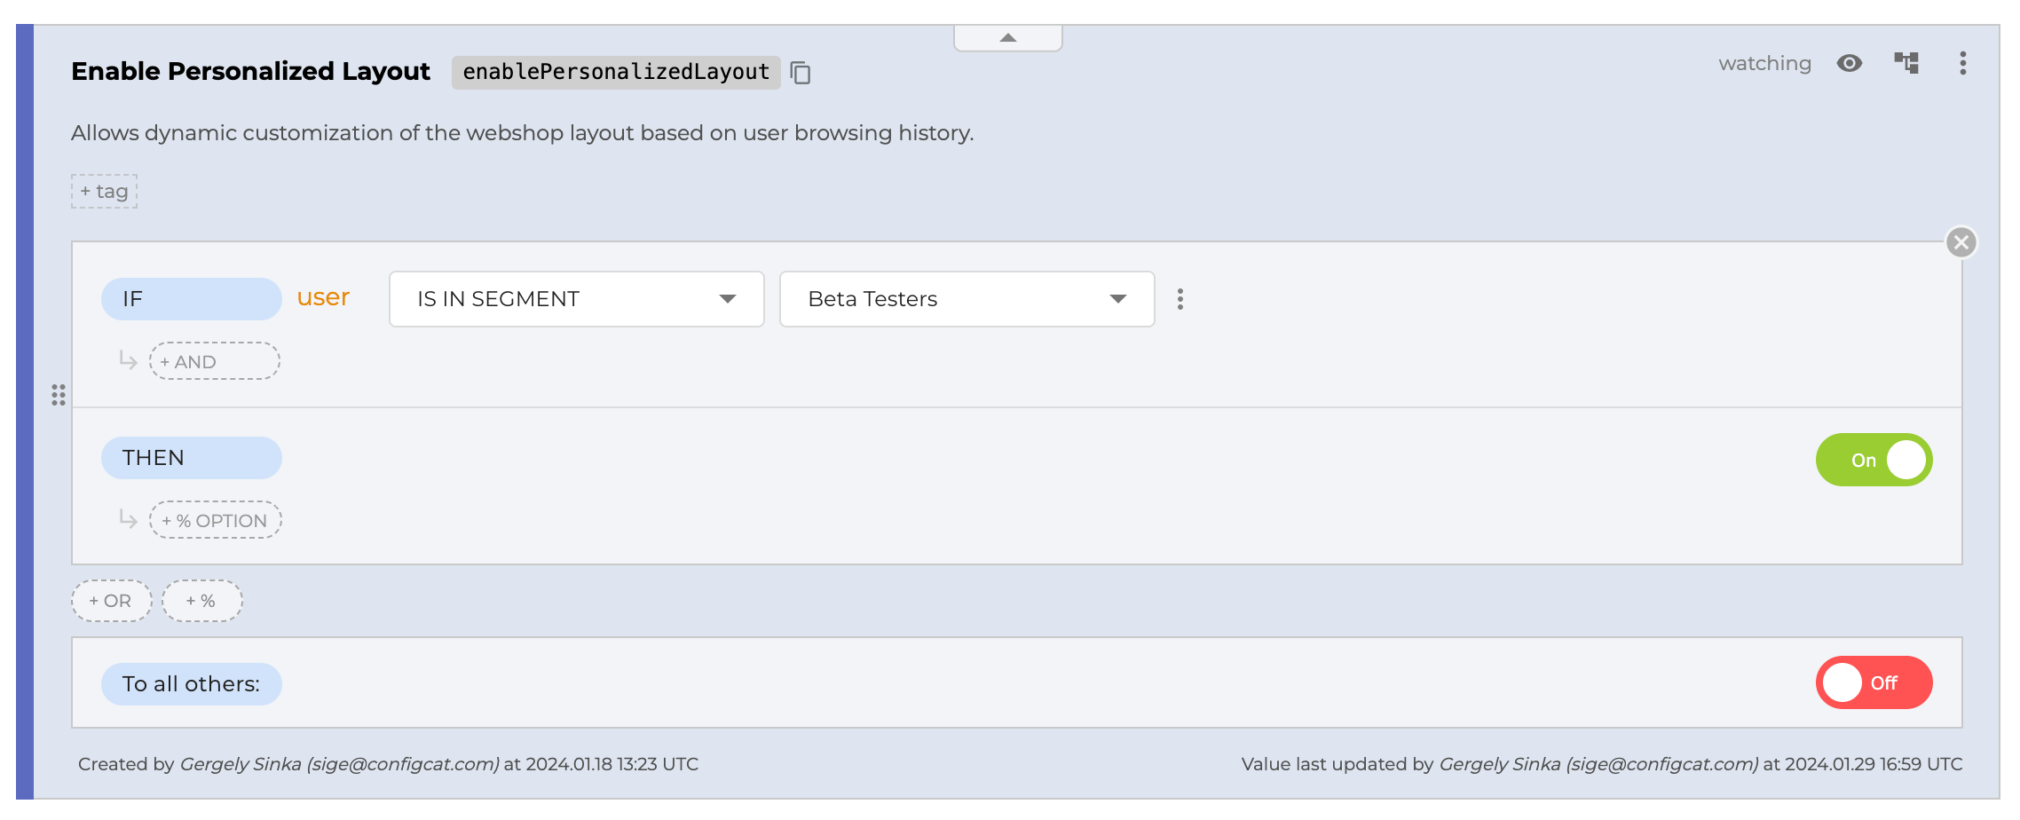
Task: Remove the targeting rule with X
Action: coord(1961,242)
